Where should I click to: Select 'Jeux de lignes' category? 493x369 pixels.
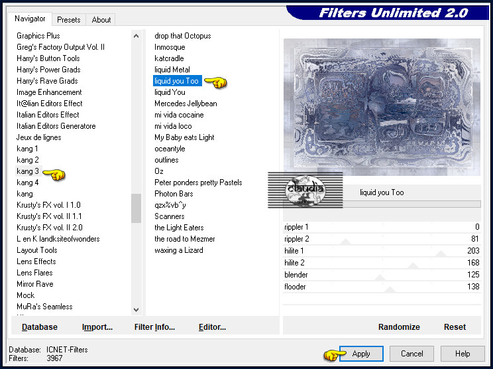[38, 137]
